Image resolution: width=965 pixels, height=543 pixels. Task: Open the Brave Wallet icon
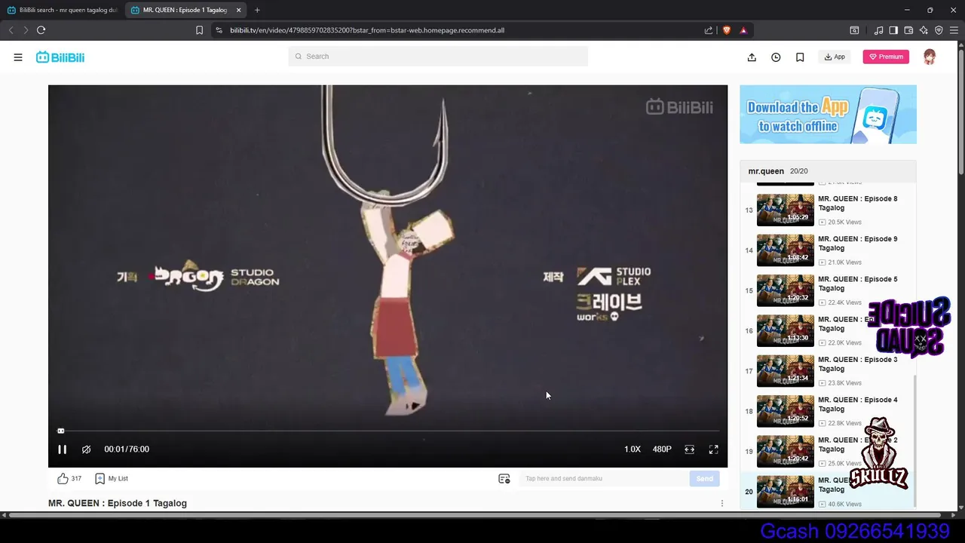point(908,30)
